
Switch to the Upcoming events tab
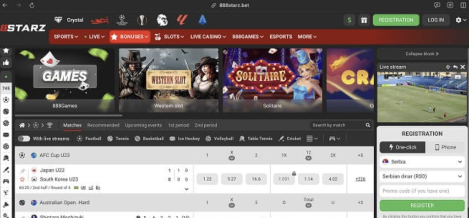click(143, 125)
